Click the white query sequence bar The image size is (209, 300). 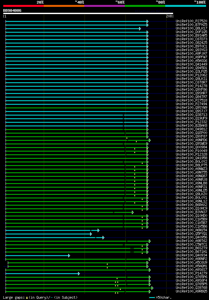[x=88, y=13]
